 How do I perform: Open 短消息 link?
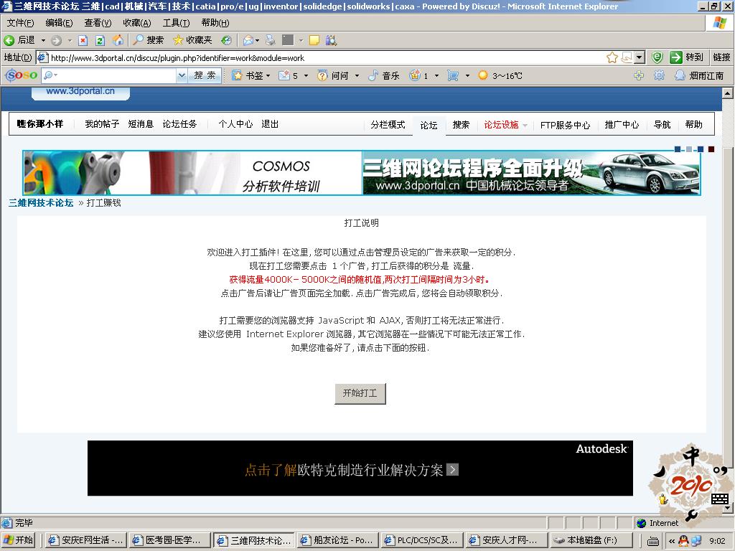pos(141,124)
